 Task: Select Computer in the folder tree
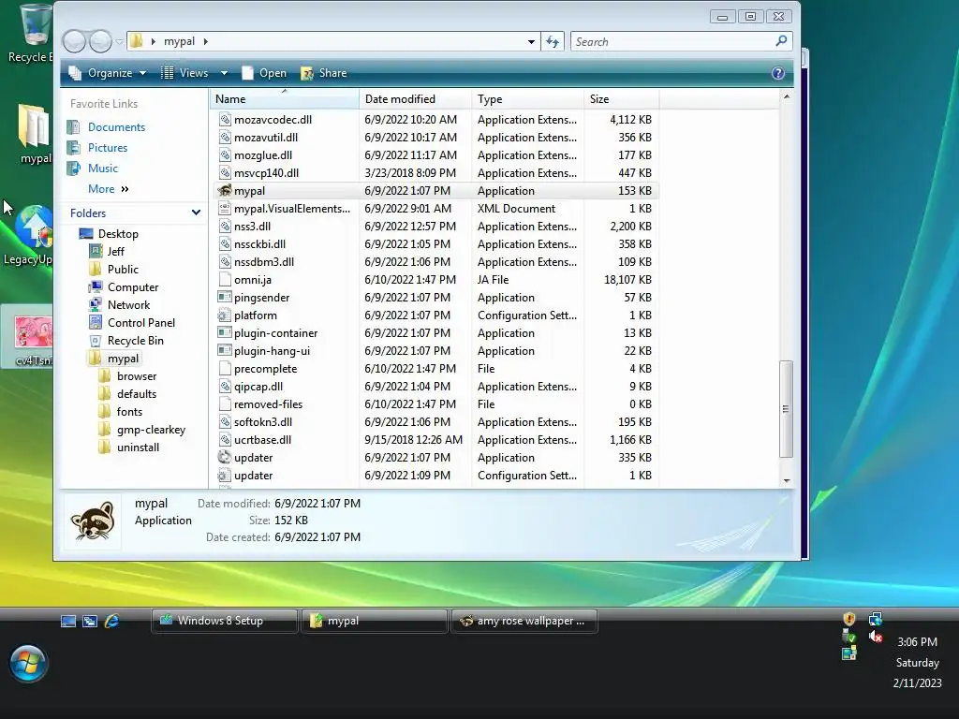(x=133, y=287)
